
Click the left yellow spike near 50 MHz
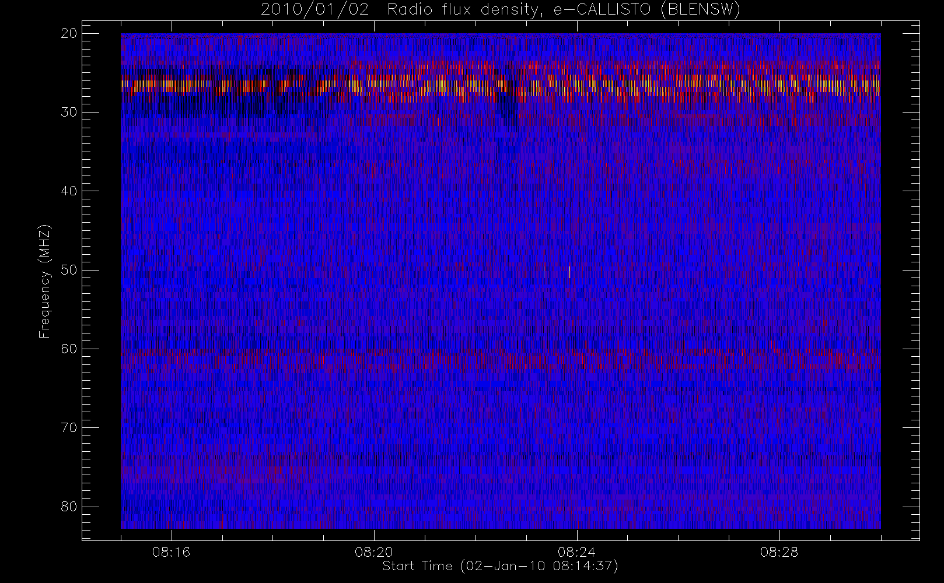(x=544, y=272)
